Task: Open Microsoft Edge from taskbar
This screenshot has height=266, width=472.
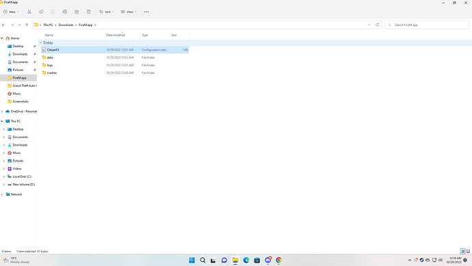Action: click(x=246, y=261)
